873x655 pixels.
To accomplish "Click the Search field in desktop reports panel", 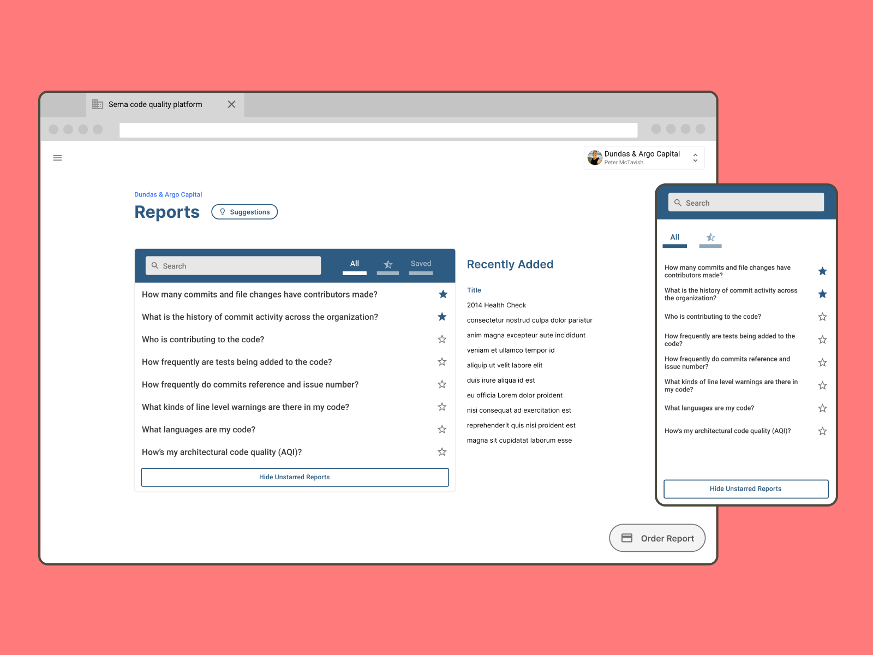I will [x=233, y=266].
